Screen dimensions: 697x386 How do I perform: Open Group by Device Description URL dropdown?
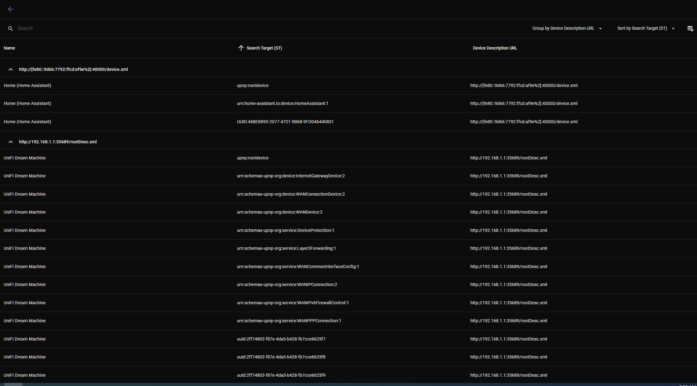click(567, 28)
